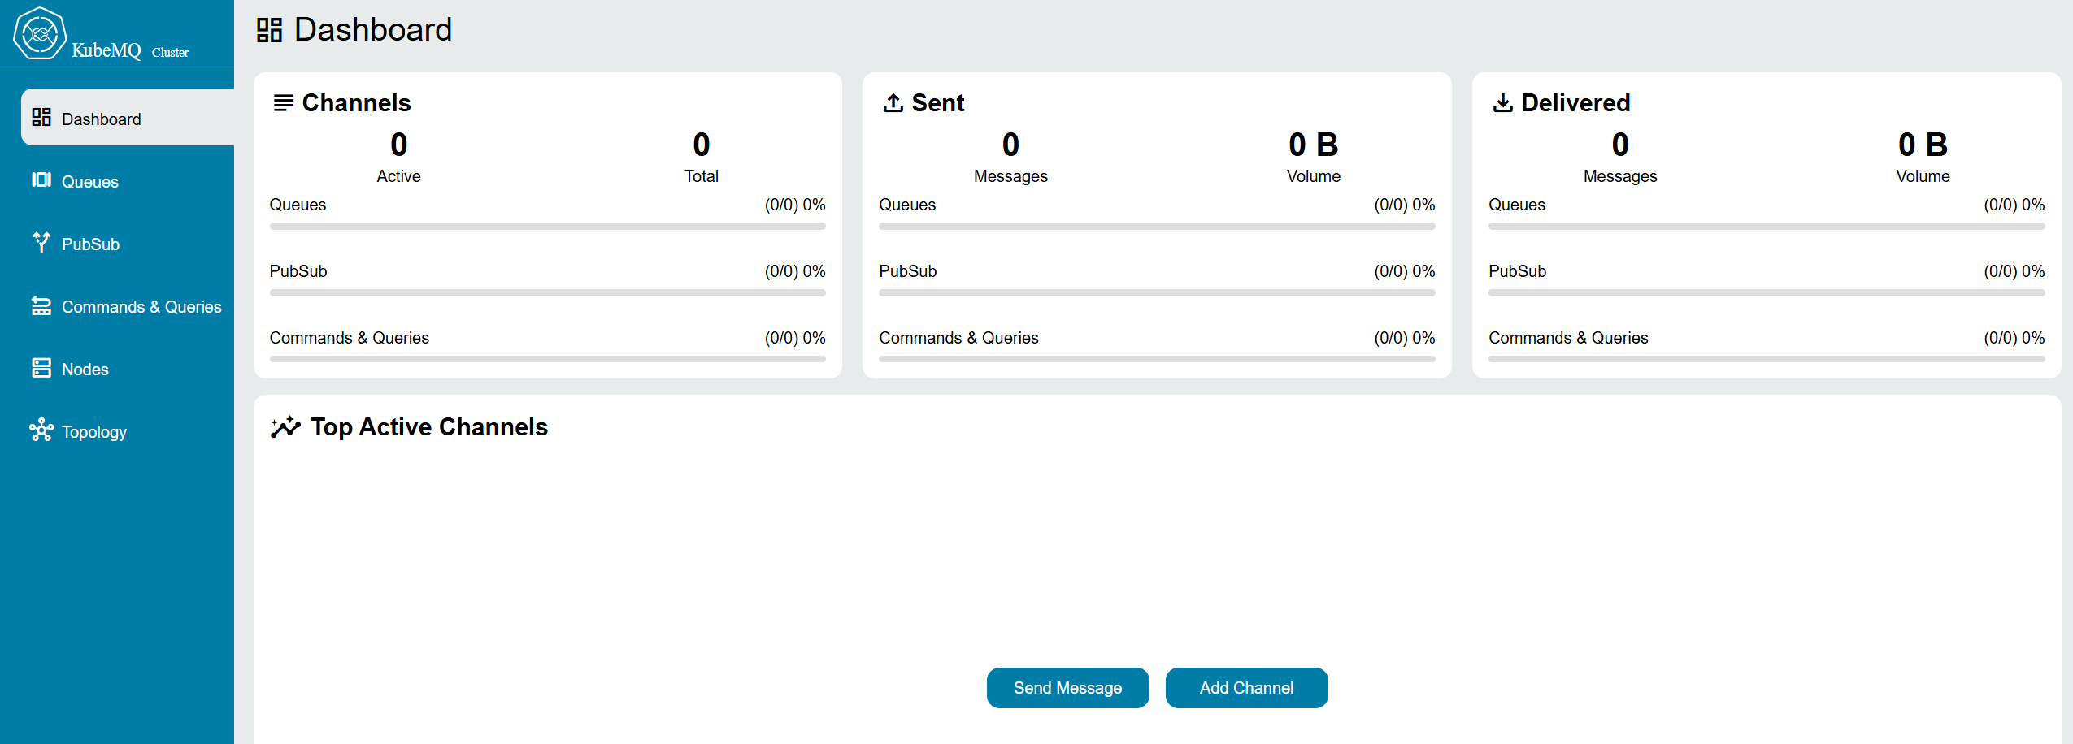Click the Nodes server icon in sidebar
Screen dimensions: 2073x744
[x=41, y=368]
